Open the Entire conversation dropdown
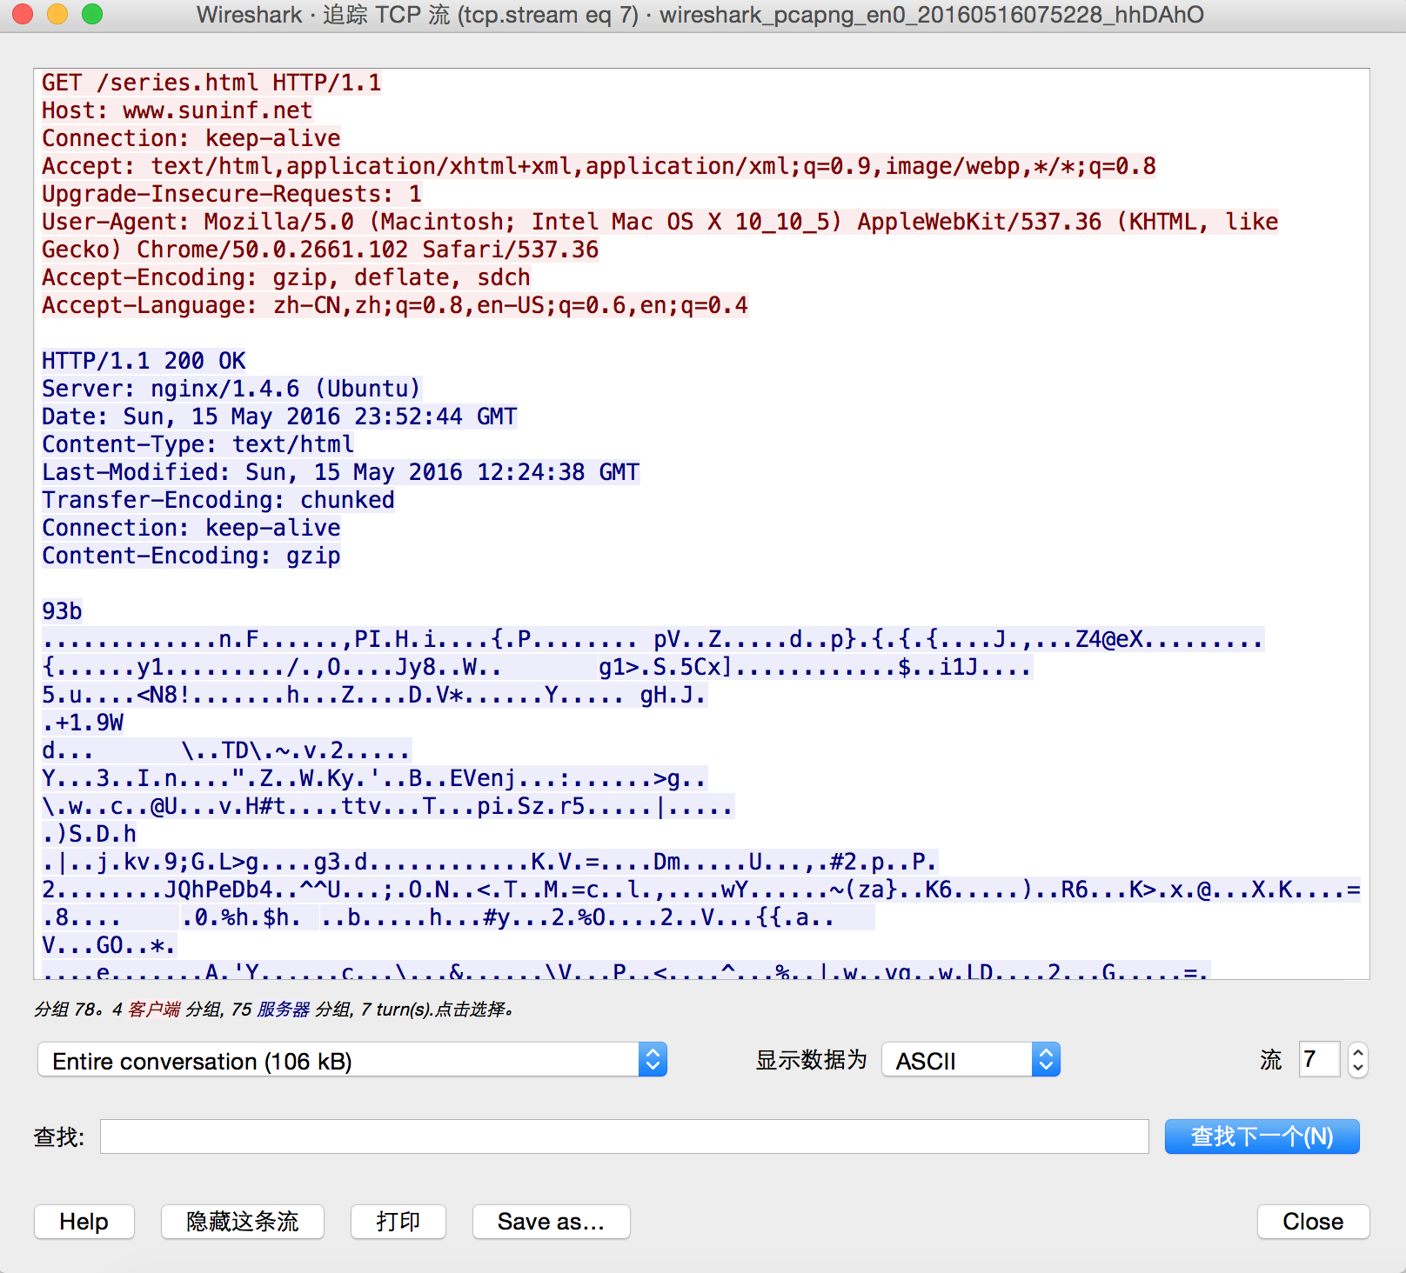This screenshot has height=1273, width=1406. point(351,1060)
